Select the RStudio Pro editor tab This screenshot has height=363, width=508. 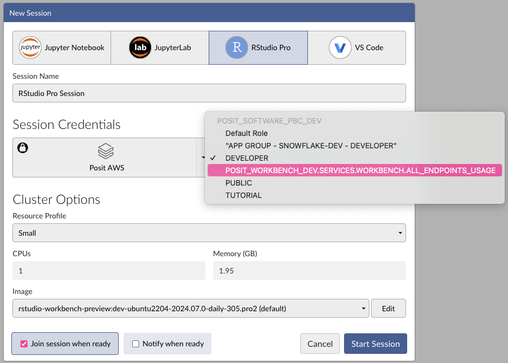pyautogui.click(x=258, y=47)
